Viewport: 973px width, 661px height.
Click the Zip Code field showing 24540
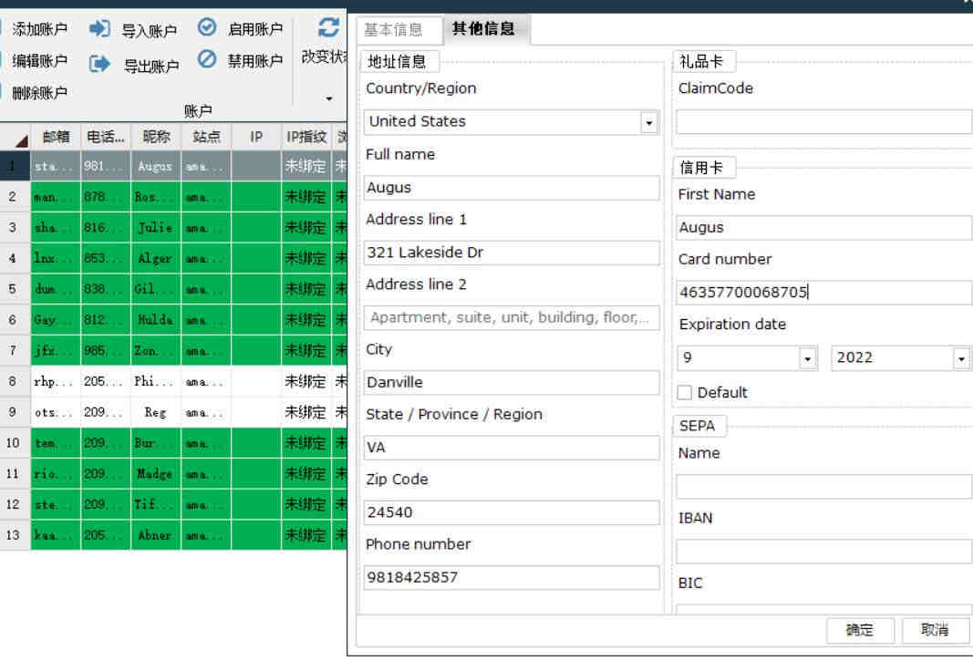click(x=512, y=512)
